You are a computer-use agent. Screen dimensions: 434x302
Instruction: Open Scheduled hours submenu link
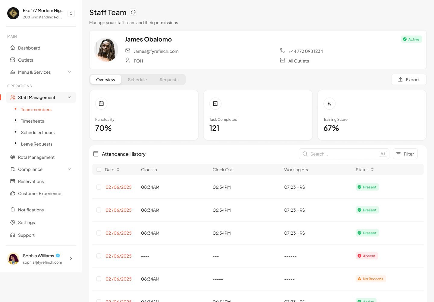(x=38, y=133)
